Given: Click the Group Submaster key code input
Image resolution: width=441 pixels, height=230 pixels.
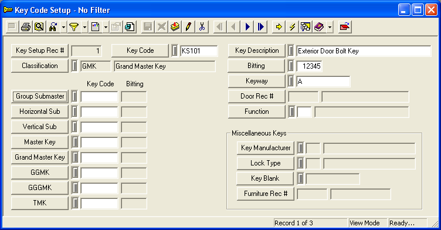Looking at the screenshot, I should pyautogui.click(x=99, y=97).
